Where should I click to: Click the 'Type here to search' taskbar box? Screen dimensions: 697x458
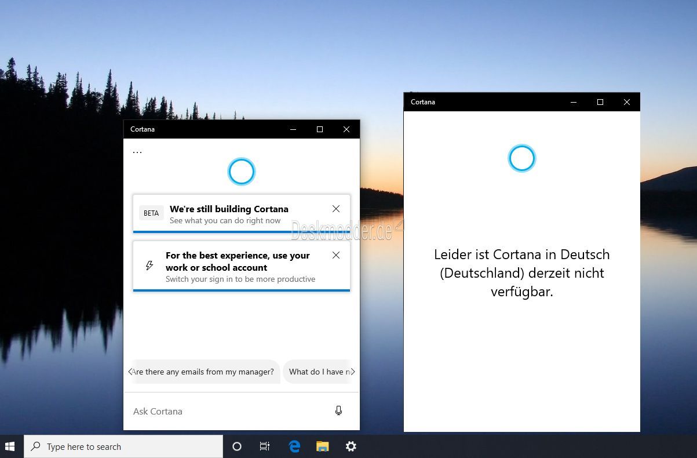[123, 446]
